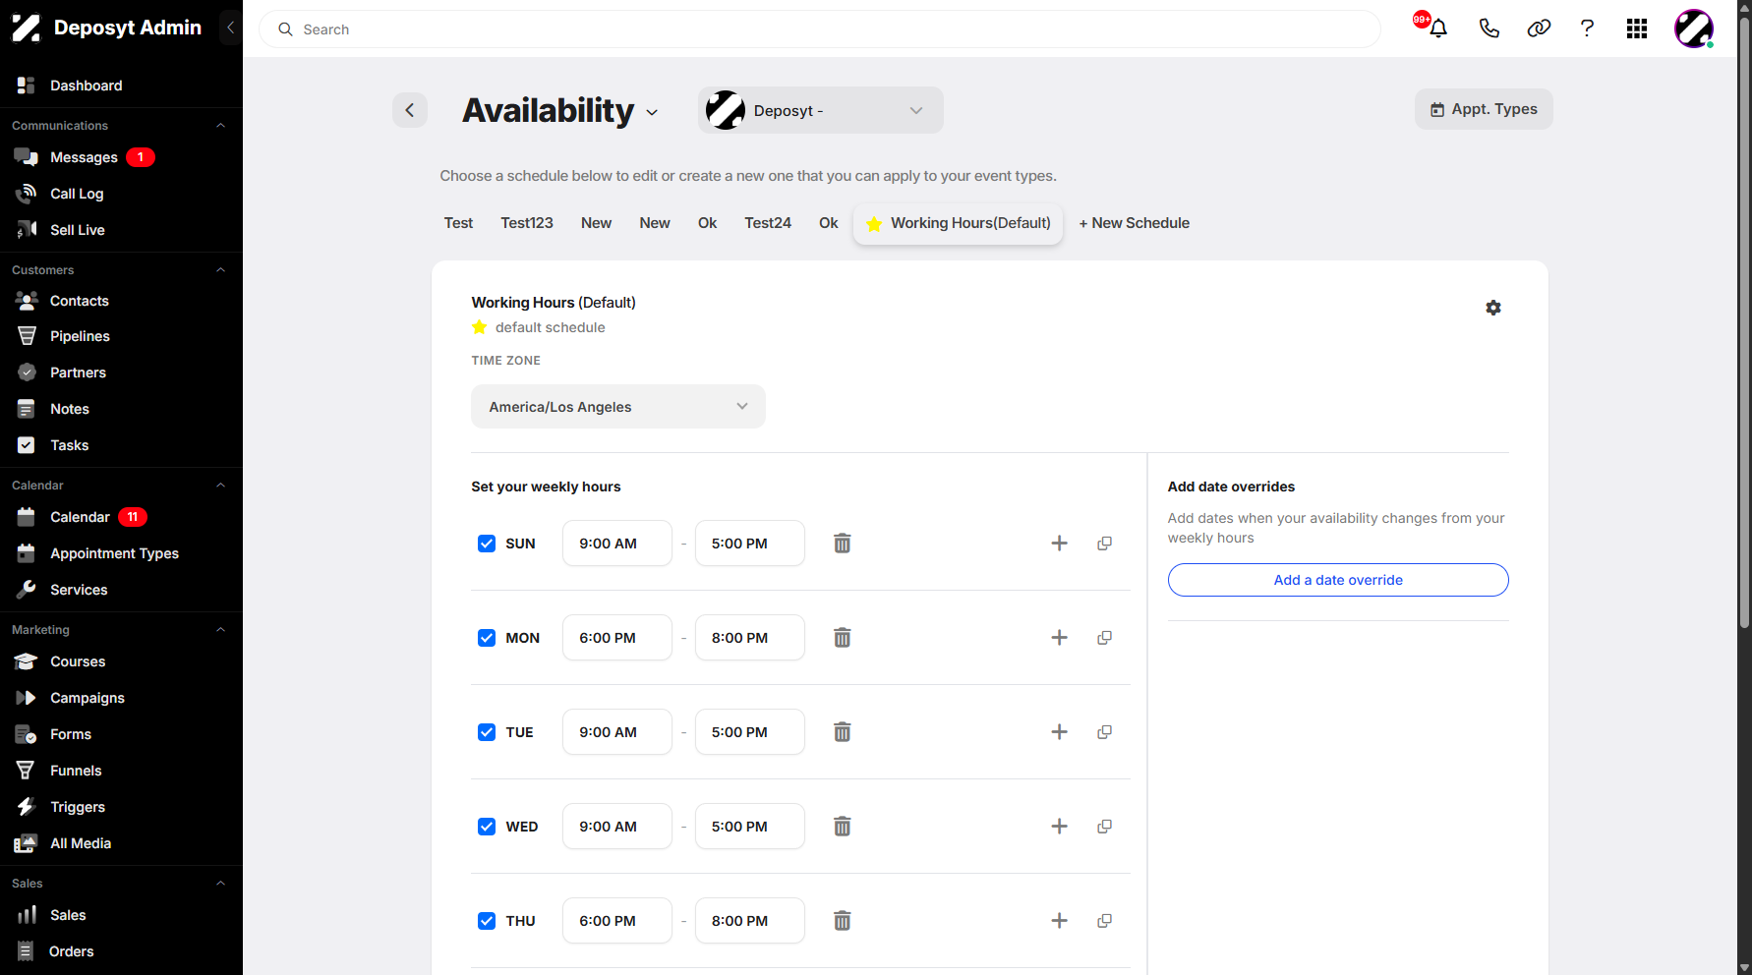
Task: Click the Search input field
Action: [820, 29]
